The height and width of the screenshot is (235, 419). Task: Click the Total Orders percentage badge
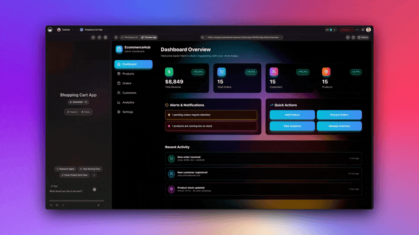point(251,72)
